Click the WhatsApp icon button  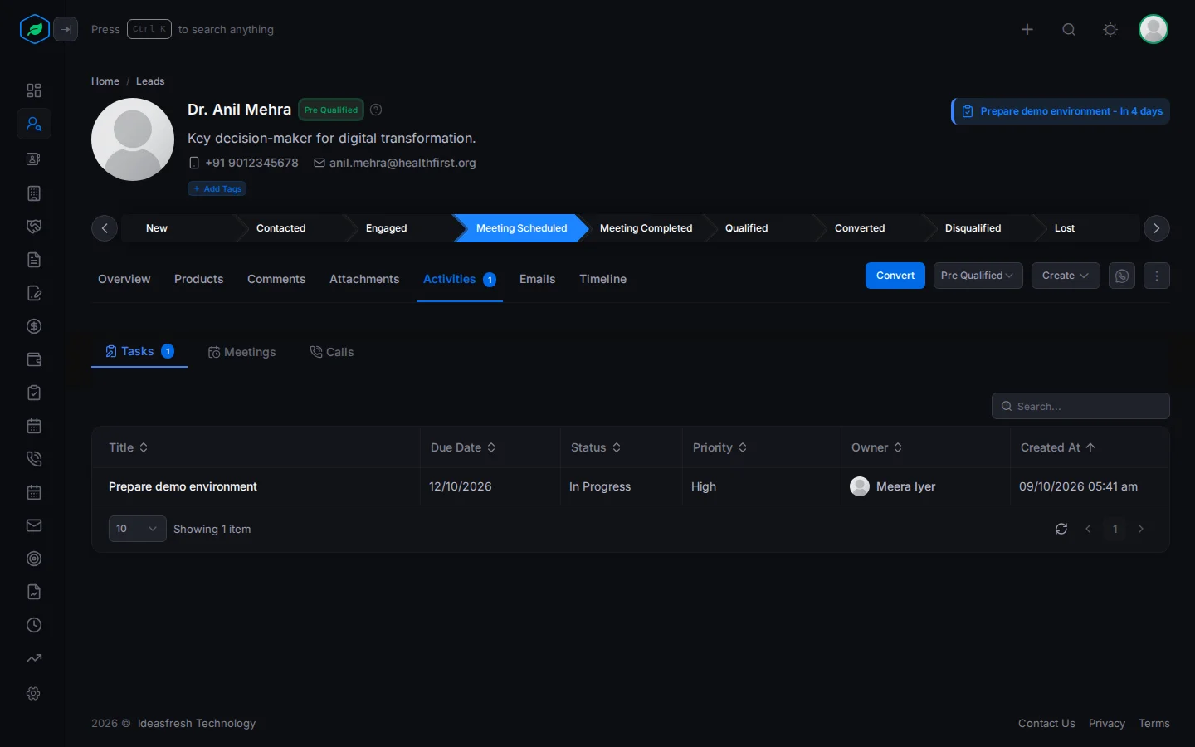pos(1122,276)
